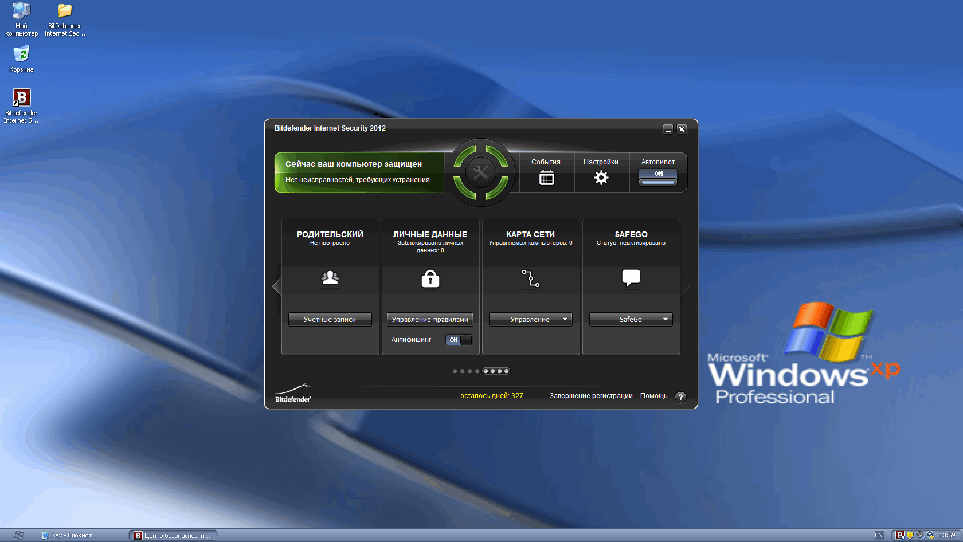
Task: Click the 'осталось дней: 327' text
Action: pos(492,396)
